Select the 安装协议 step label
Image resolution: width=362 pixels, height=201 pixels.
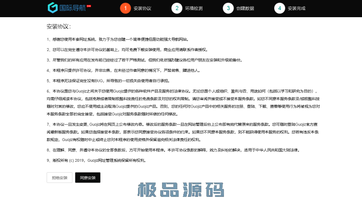[143, 9]
